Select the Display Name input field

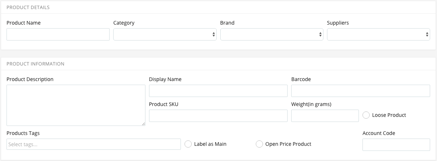(218, 91)
